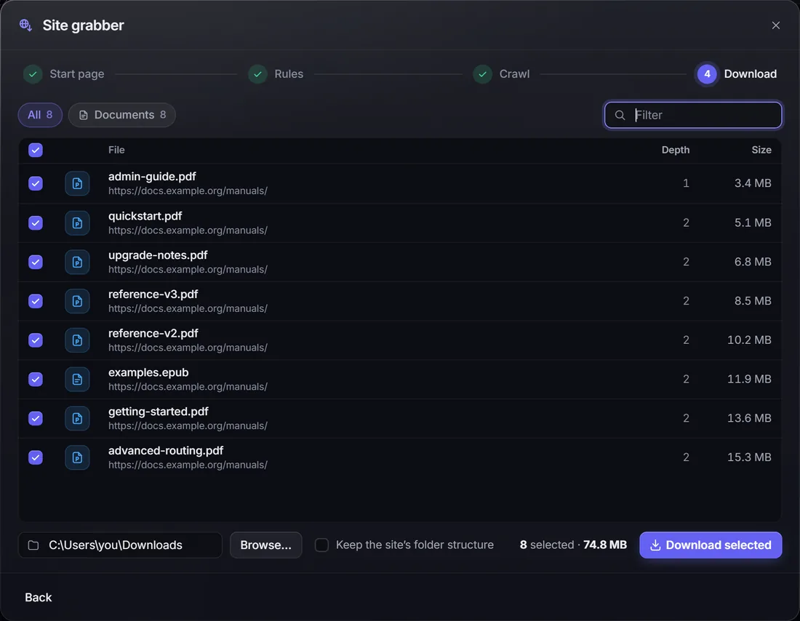Click the green checkmark for Start page step
Screen dimensions: 800x621
tap(33, 74)
